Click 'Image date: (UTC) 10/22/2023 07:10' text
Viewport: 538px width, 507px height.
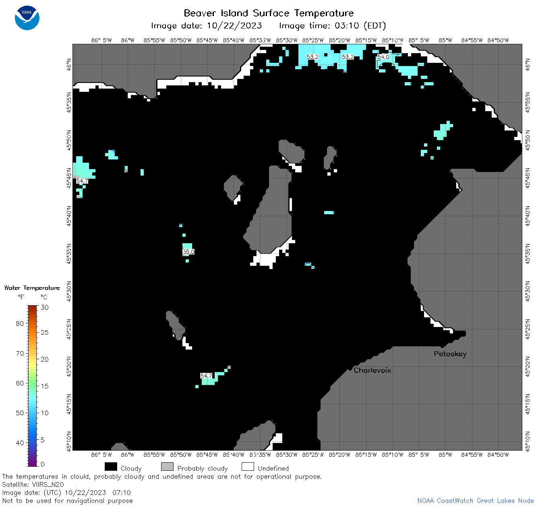[x=66, y=493]
